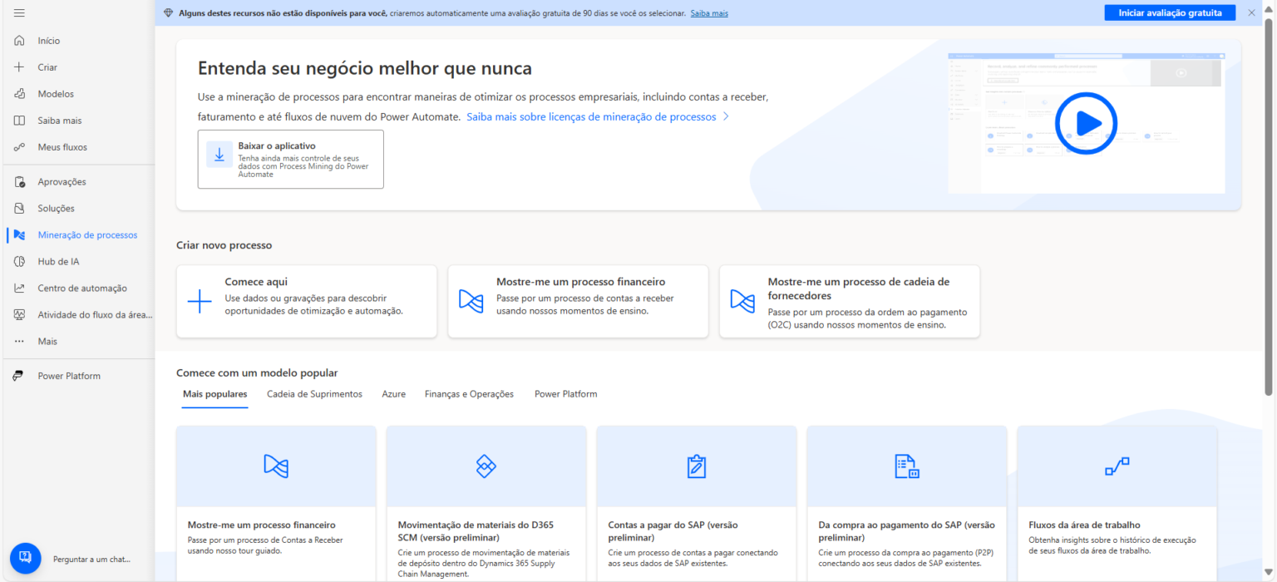Open Aprovações from the sidebar icon
Screen dimensions: 1277x582
pos(18,181)
